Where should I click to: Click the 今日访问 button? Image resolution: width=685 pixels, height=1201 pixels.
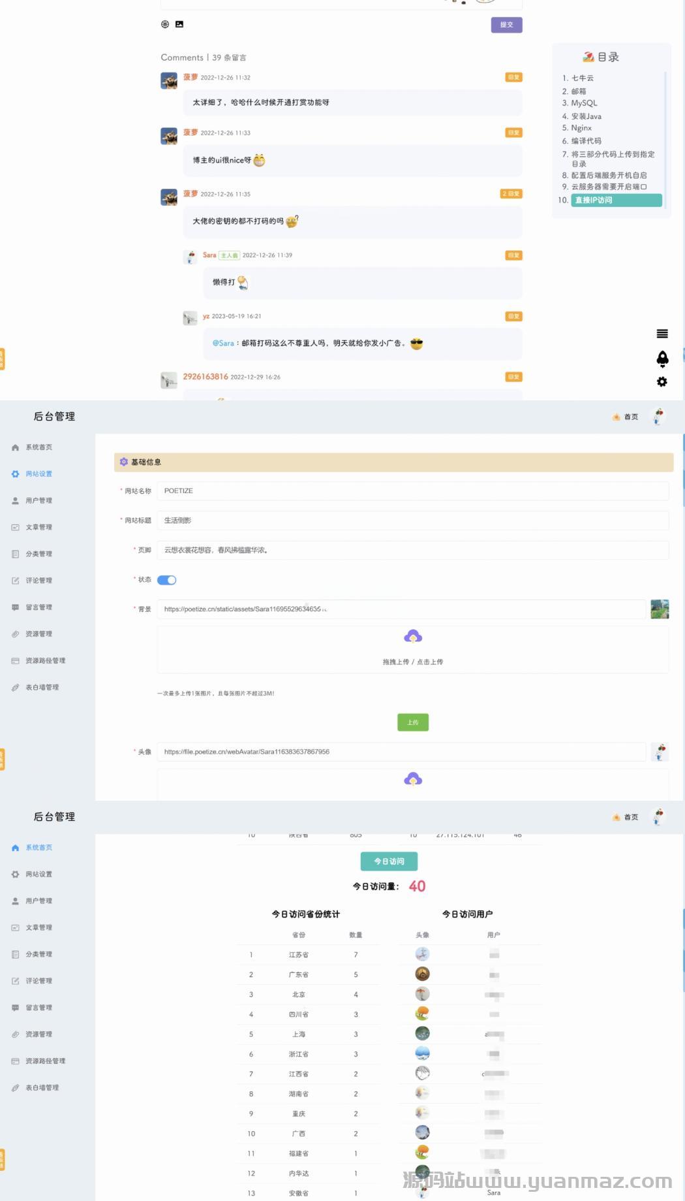389,861
